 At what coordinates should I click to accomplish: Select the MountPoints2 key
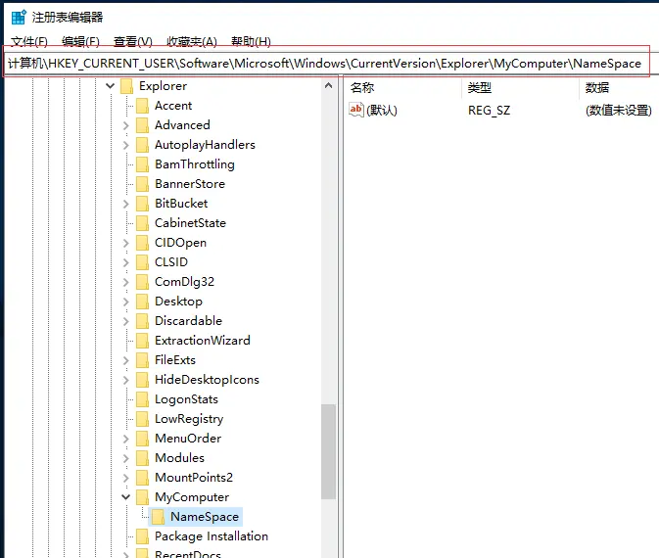pos(193,478)
